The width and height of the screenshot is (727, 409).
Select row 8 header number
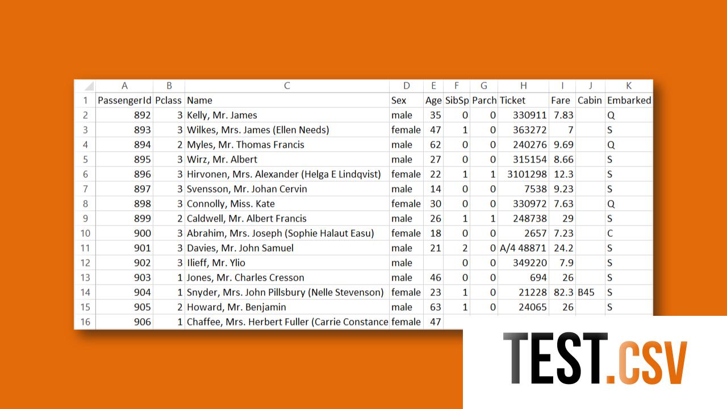click(85, 203)
